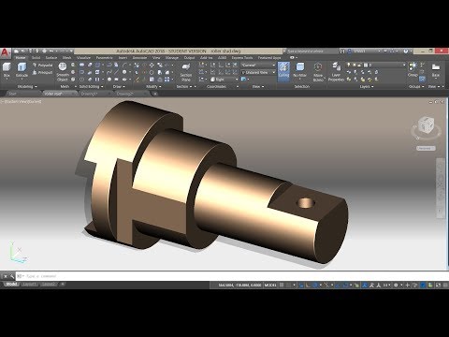Toggle Object Snap in status bar

(x=345, y=285)
